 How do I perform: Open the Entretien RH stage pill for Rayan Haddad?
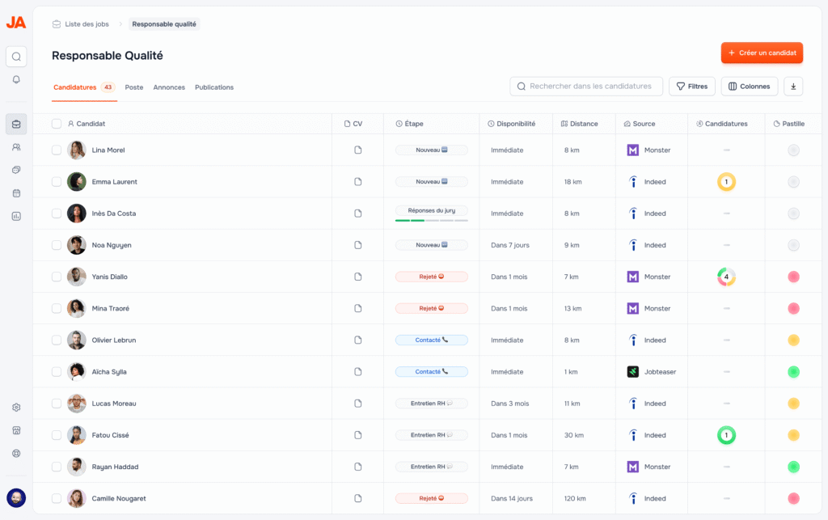(x=432, y=467)
